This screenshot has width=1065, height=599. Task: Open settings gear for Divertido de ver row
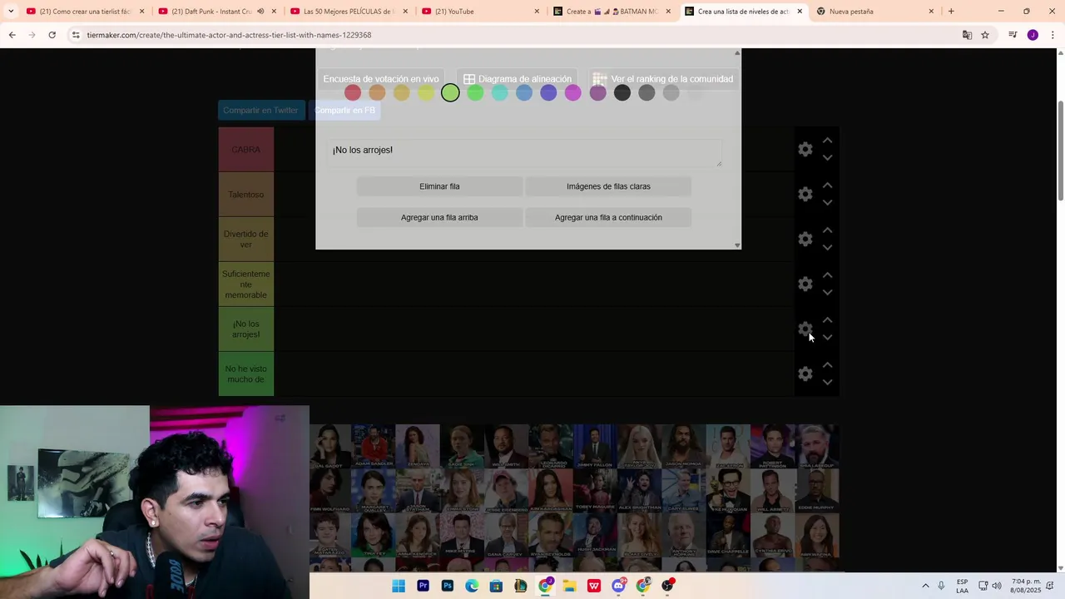pos(805,240)
